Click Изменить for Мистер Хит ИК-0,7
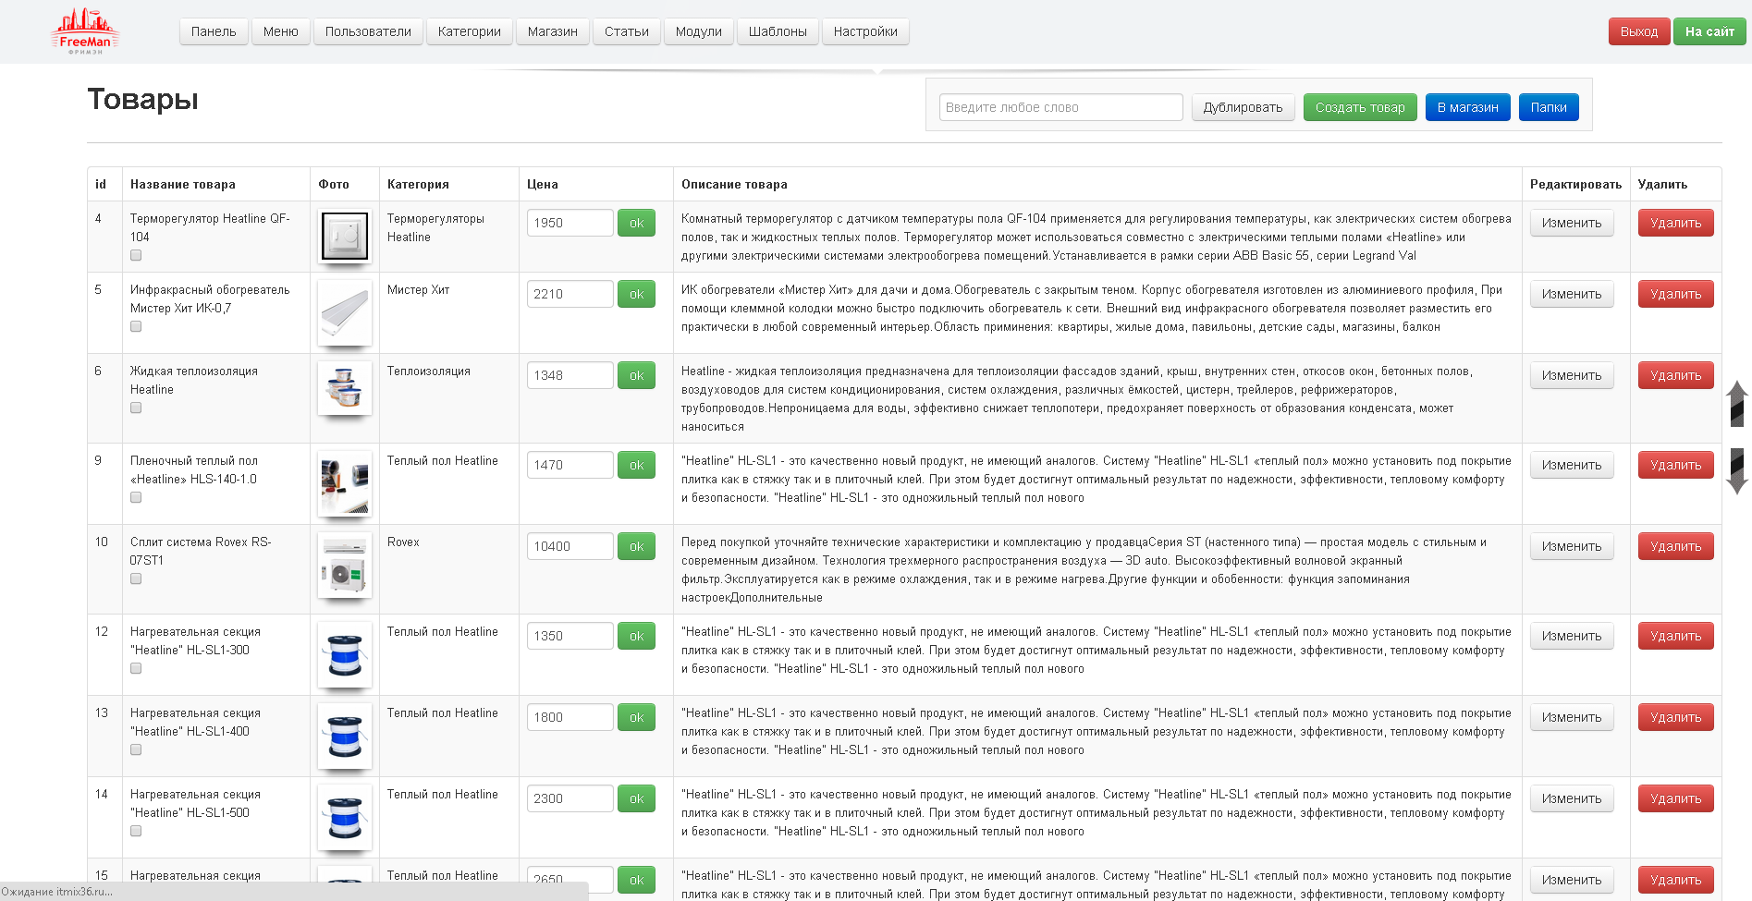This screenshot has height=901, width=1752. [x=1572, y=294]
